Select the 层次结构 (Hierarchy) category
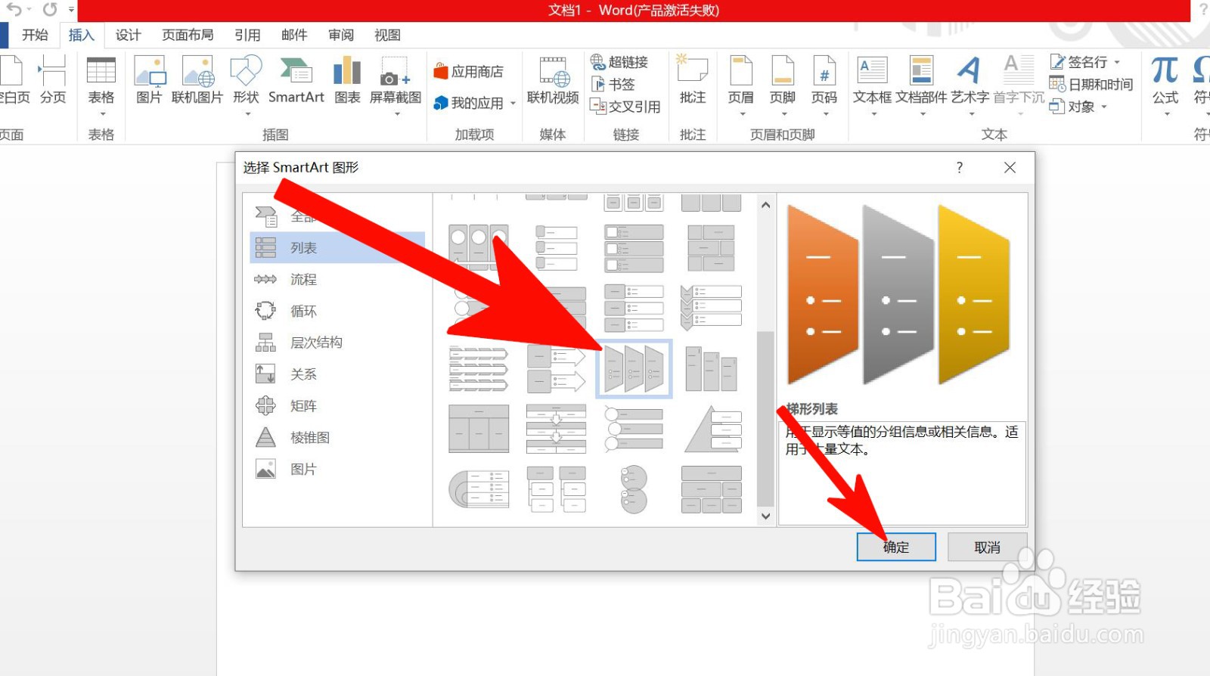Image resolution: width=1210 pixels, height=676 pixels. click(337, 343)
